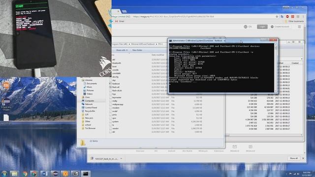Image resolution: width=315 pixels, height=177 pixels.
Task: Open the Share with dropdown in Explorer
Action: click(122, 50)
